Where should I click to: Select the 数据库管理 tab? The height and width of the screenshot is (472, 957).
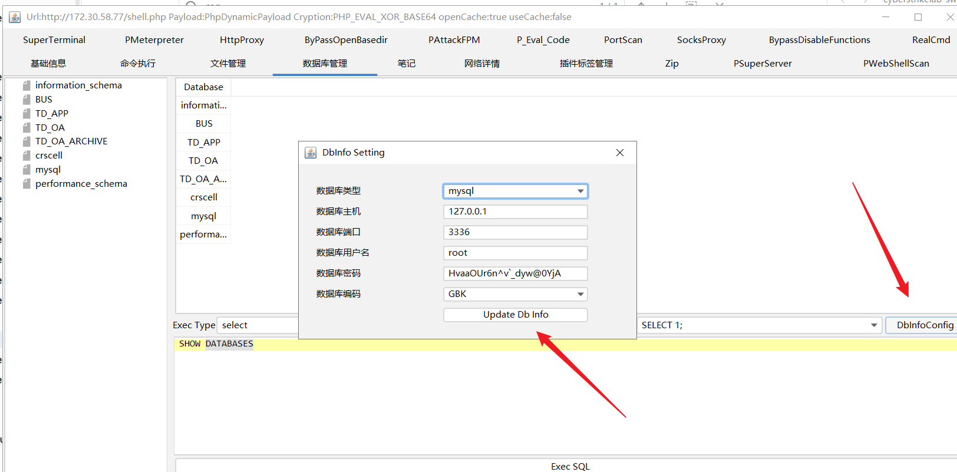click(325, 64)
